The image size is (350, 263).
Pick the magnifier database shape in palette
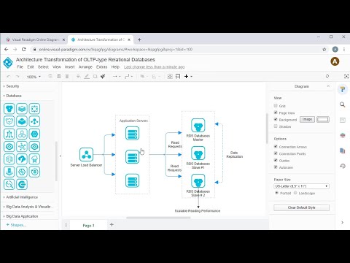tap(9, 184)
